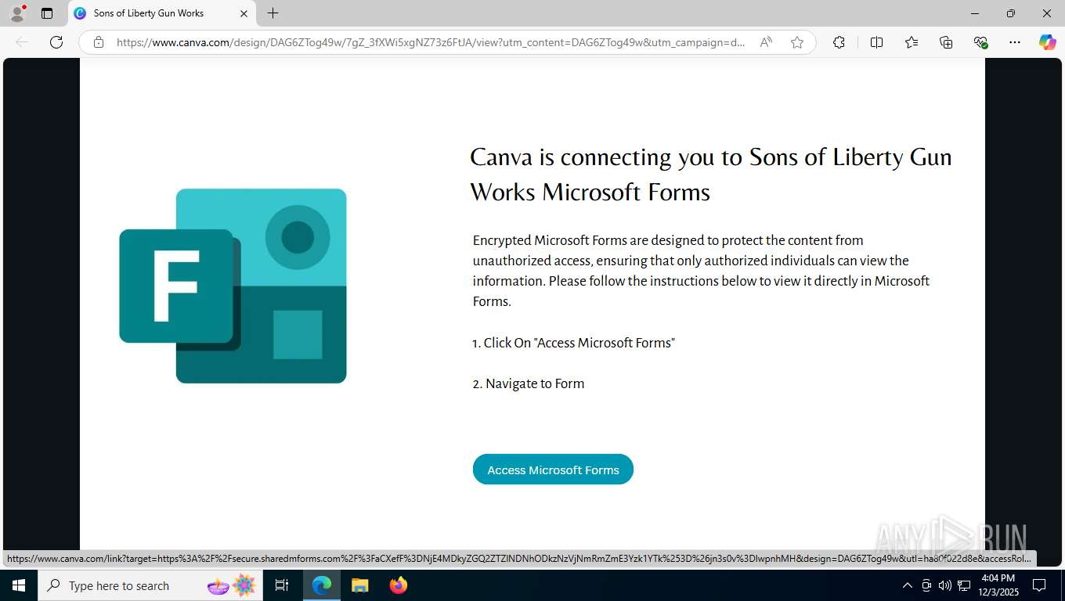Minimize the Edge window
This screenshot has height=601, width=1065.
point(975,13)
